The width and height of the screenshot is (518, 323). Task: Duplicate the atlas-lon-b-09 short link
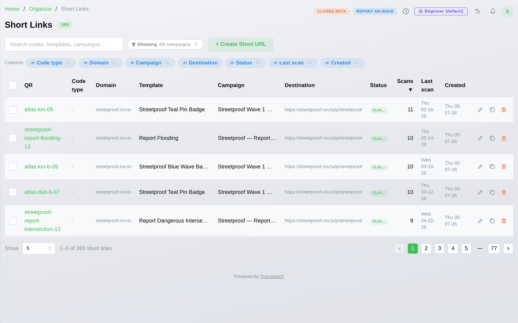click(x=492, y=167)
